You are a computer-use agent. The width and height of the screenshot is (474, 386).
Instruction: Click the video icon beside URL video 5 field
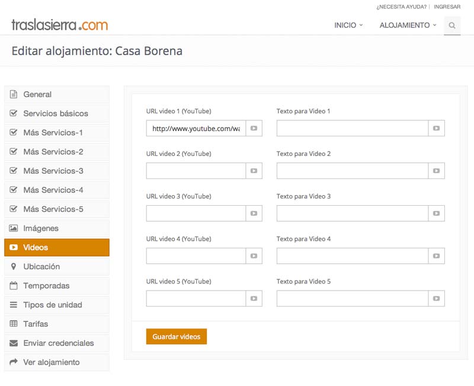point(254,299)
